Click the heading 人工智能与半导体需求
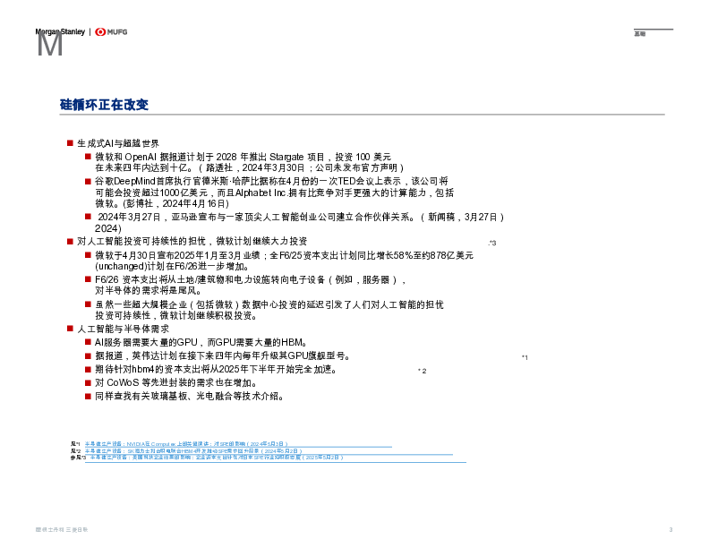This screenshot has height=548, width=709. (123, 329)
